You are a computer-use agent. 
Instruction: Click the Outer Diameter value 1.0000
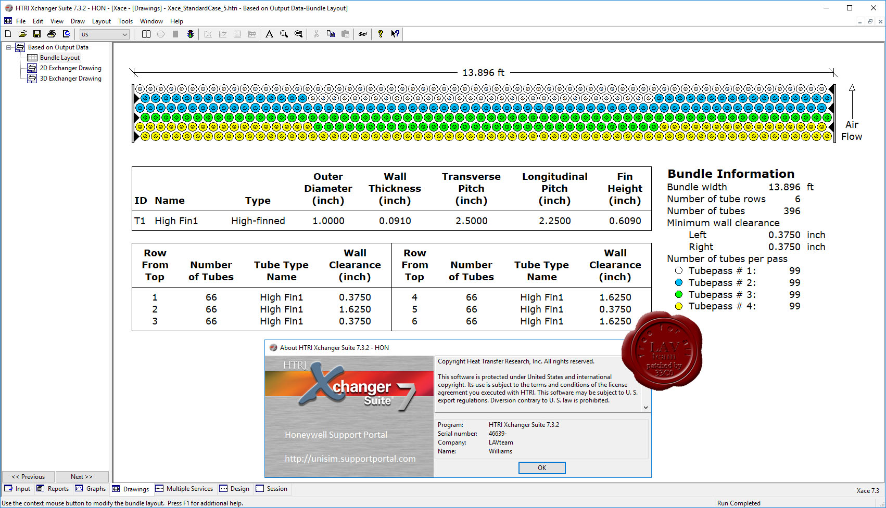coord(328,221)
